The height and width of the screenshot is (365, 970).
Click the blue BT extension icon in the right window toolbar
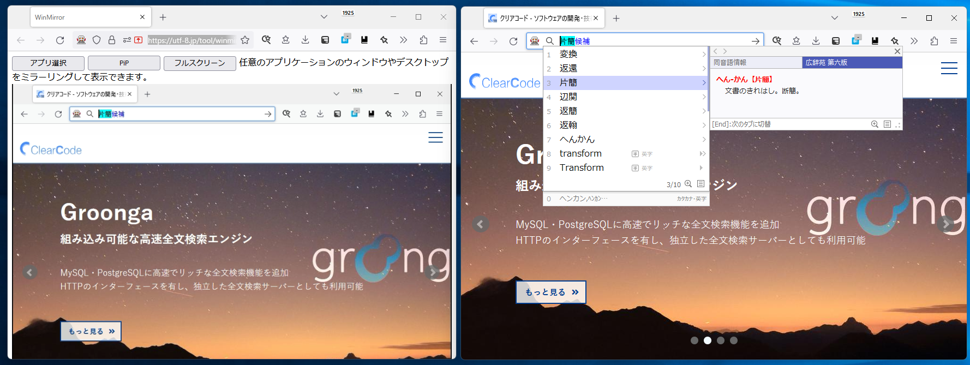coord(856,40)
